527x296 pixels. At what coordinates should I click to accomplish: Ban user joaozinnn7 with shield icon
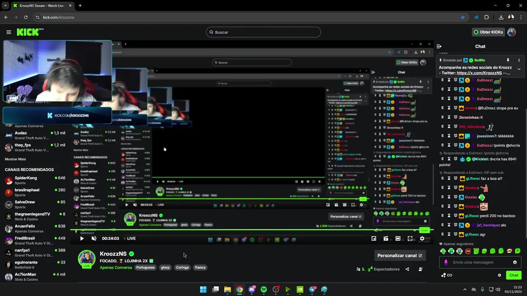456,136
